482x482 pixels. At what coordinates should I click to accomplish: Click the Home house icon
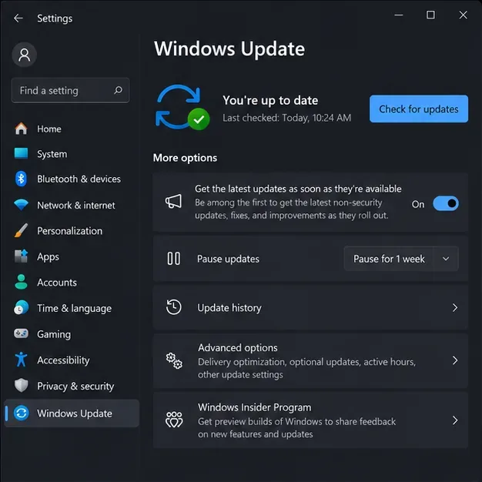click(21, 129)
